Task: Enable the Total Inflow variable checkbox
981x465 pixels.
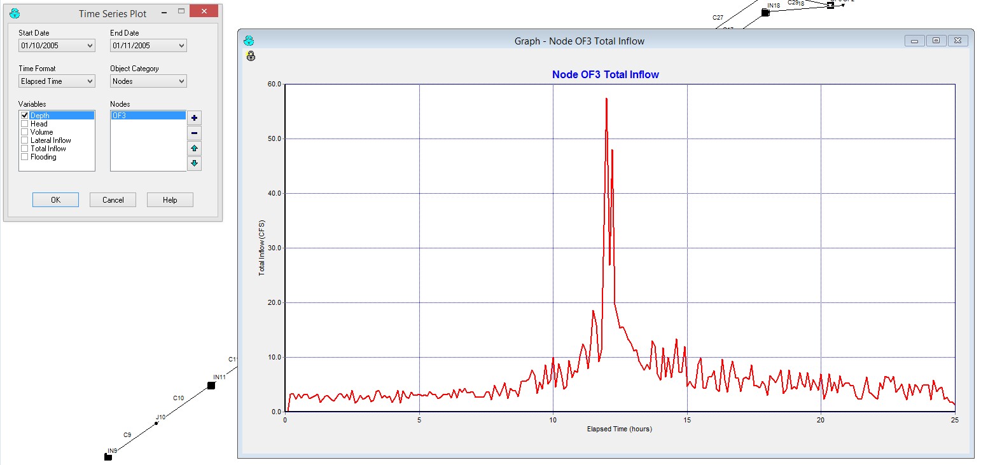Action: click(x=25, y=149)
